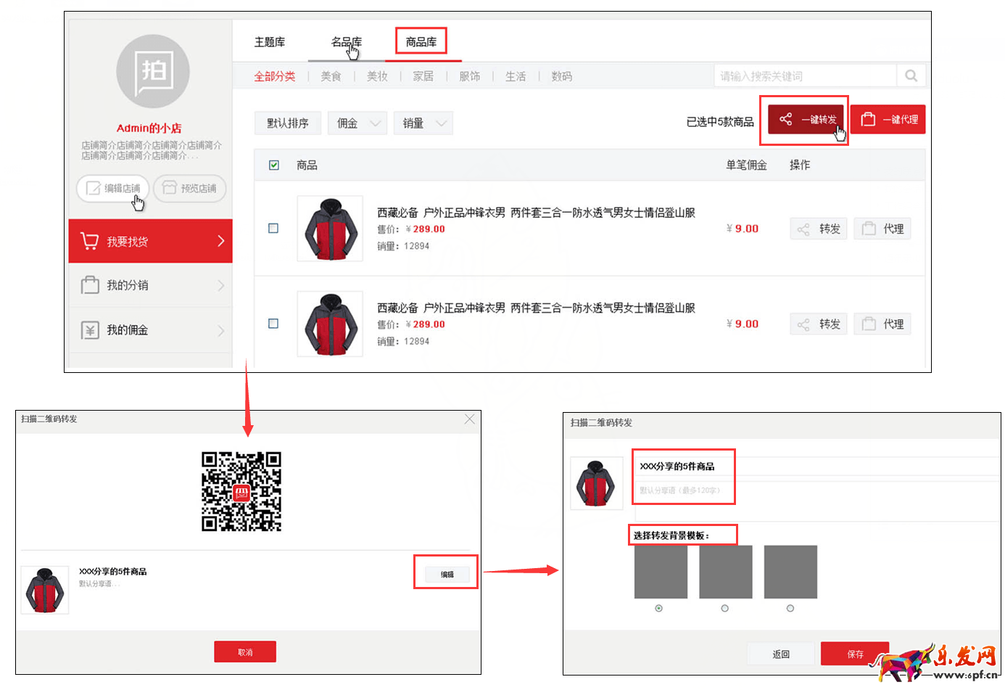Open the 佣金 sort dropdown
1005x690 pixels.
click(357, 123)
